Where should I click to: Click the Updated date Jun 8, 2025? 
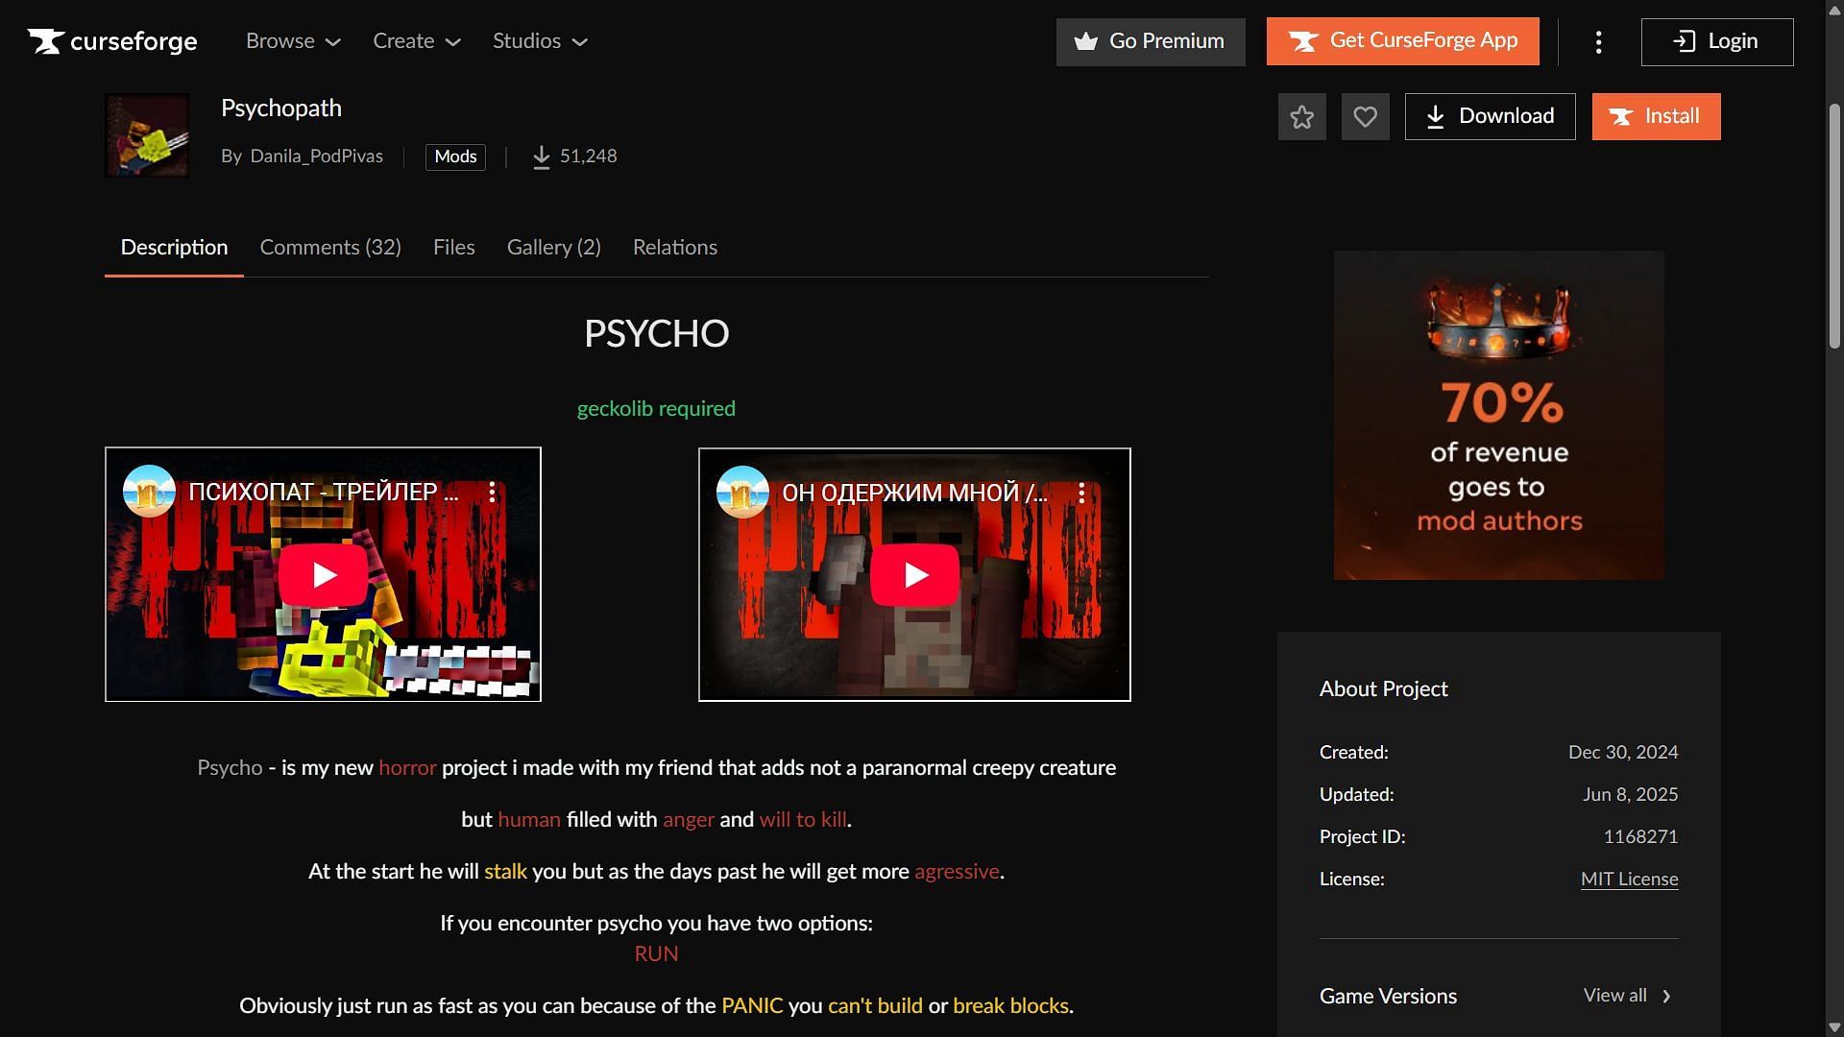[1630, 794]
